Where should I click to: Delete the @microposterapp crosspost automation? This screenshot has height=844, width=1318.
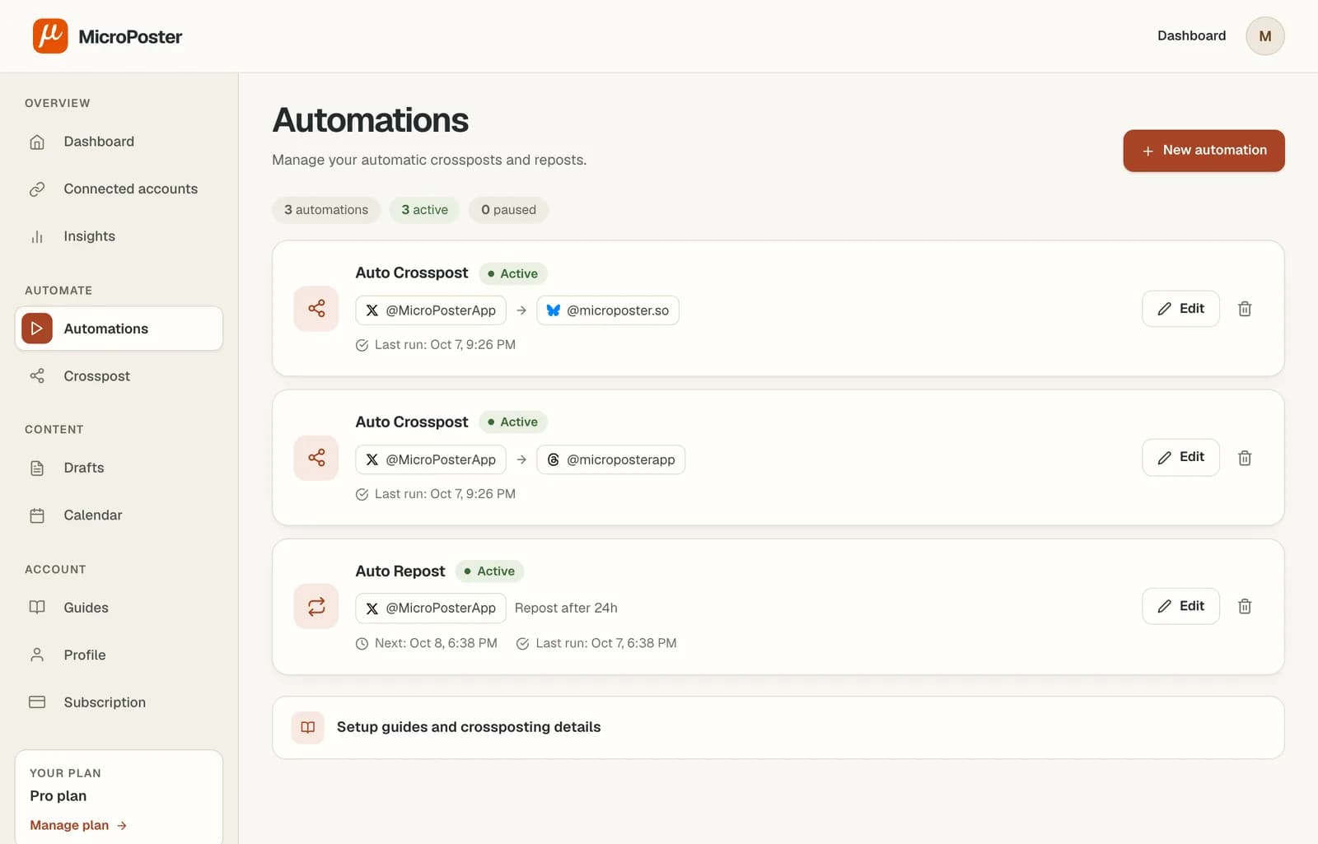[1245, 458]
